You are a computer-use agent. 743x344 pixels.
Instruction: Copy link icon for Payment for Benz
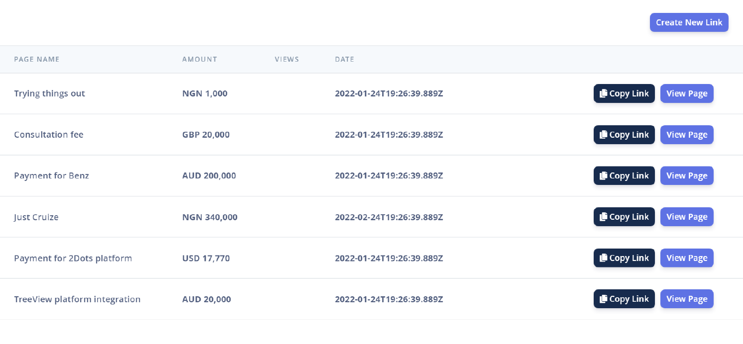[x=603, y=176]
